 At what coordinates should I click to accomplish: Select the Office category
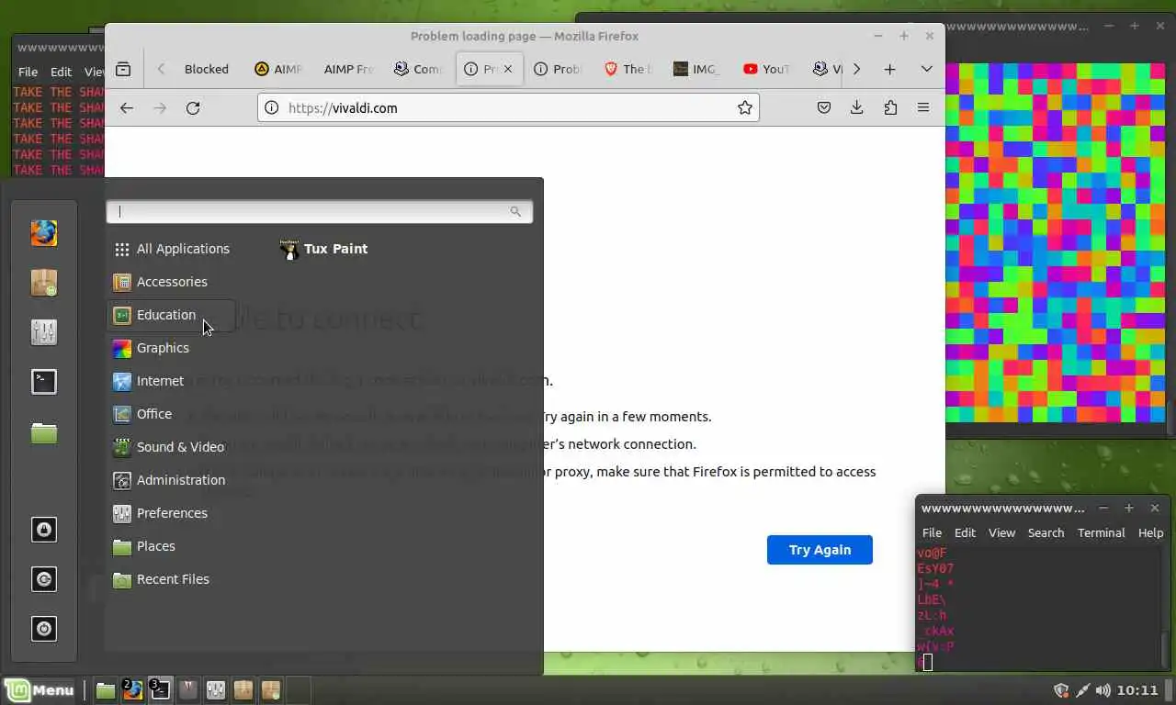point(171,414)
